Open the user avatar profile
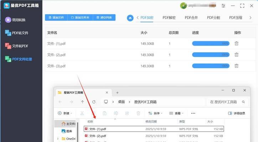 pyautogui.click(x=183, y=6)
